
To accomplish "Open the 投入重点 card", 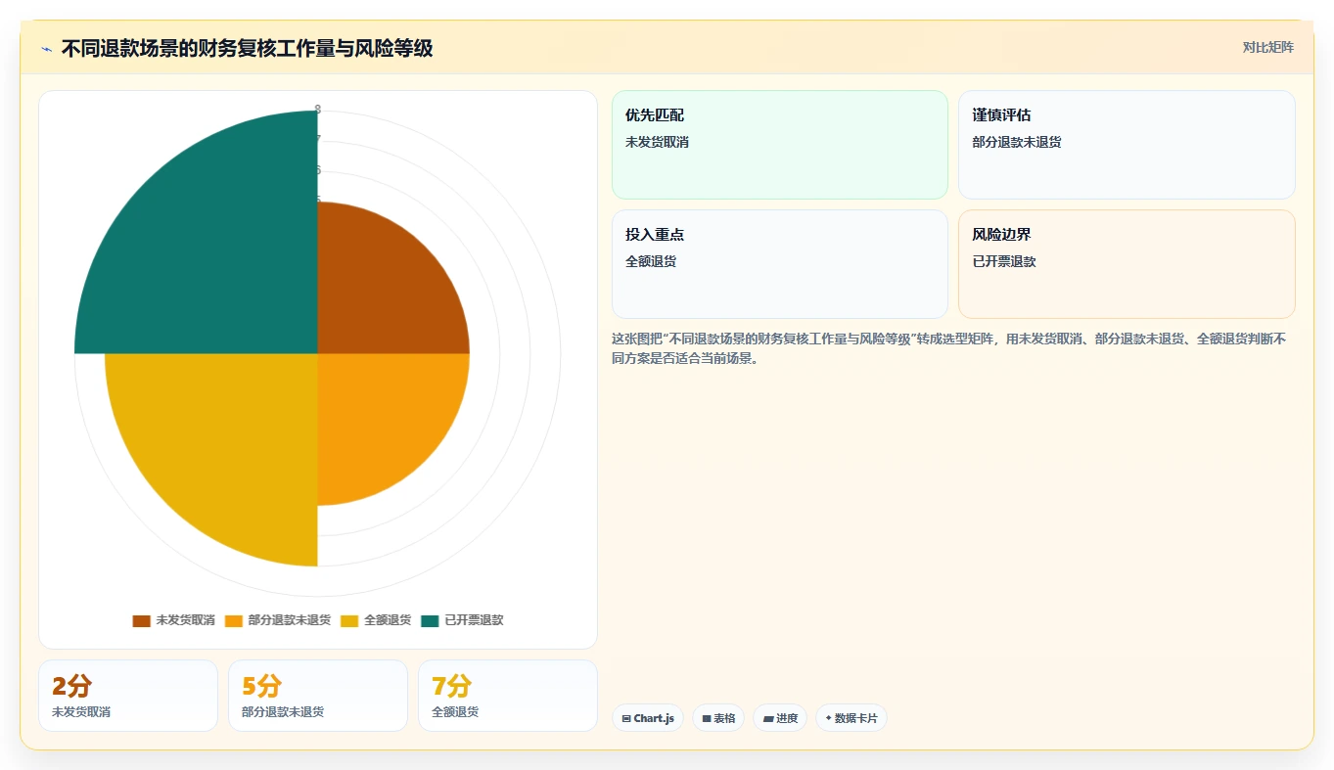I will click(x=780, y=264).
